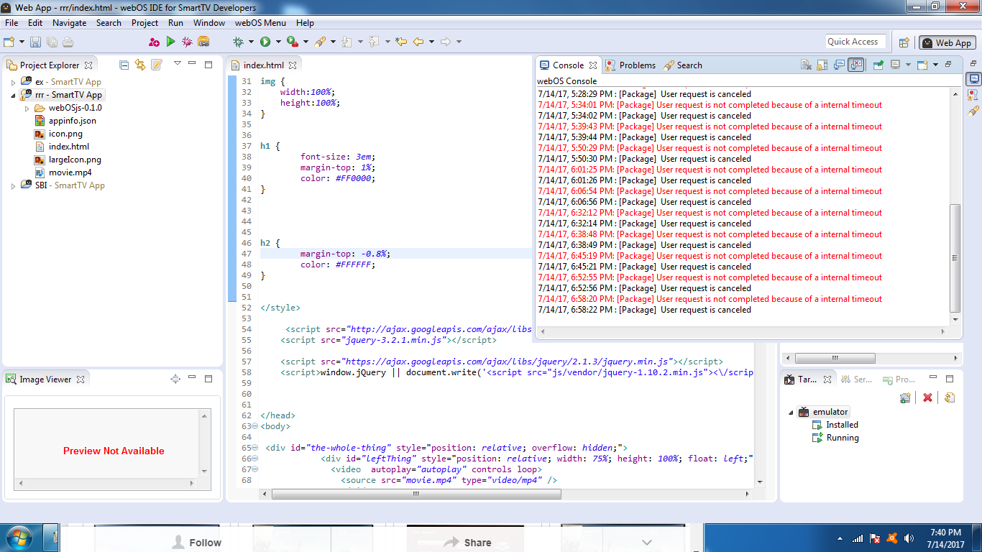Click the flashlight Search icon in right trim
The width and height of the screenshot is (982, 552).
(x=973, y=111)
